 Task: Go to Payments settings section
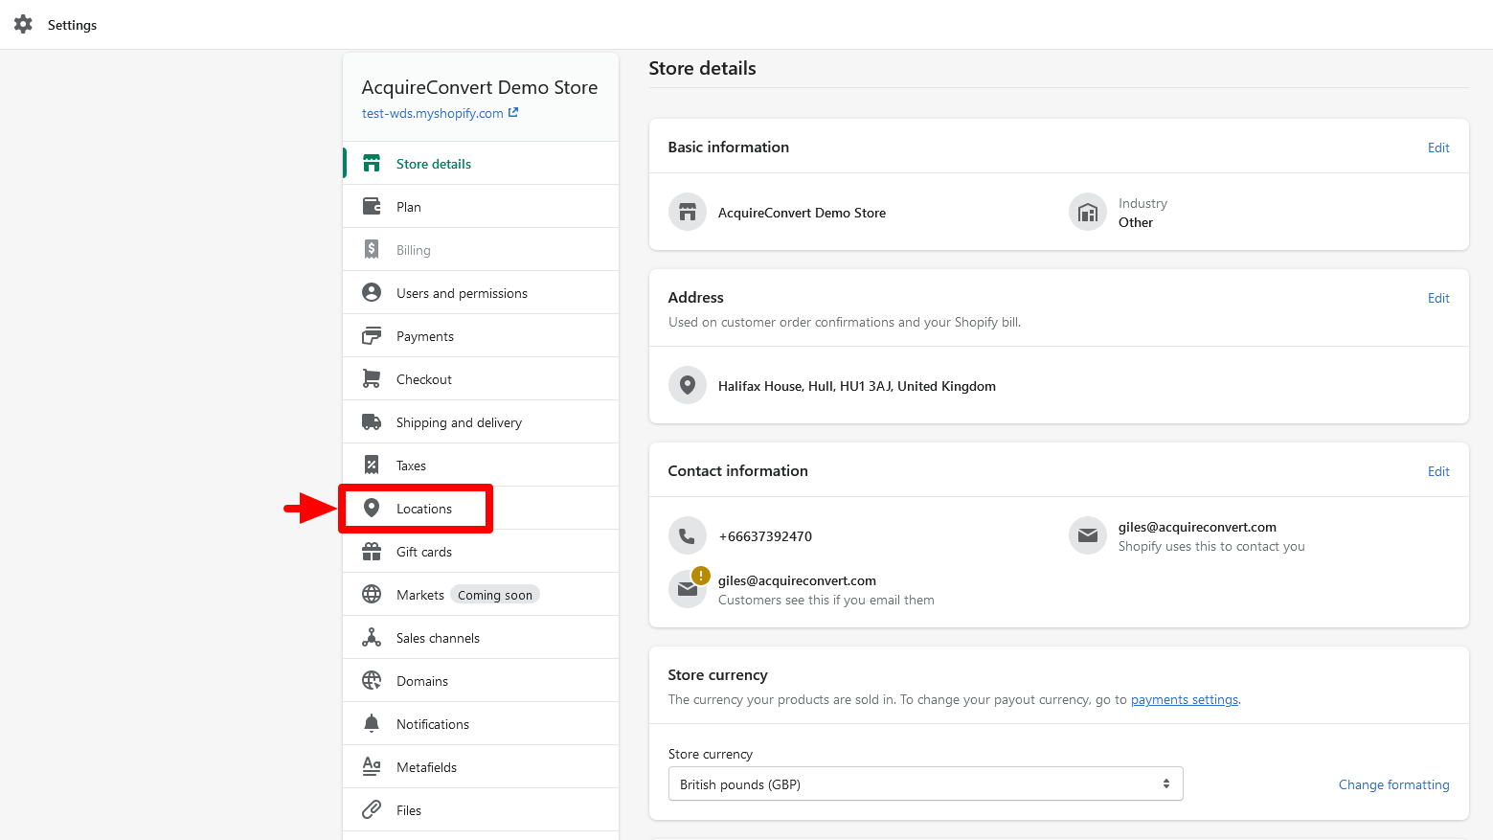click(x=425, y=336)
